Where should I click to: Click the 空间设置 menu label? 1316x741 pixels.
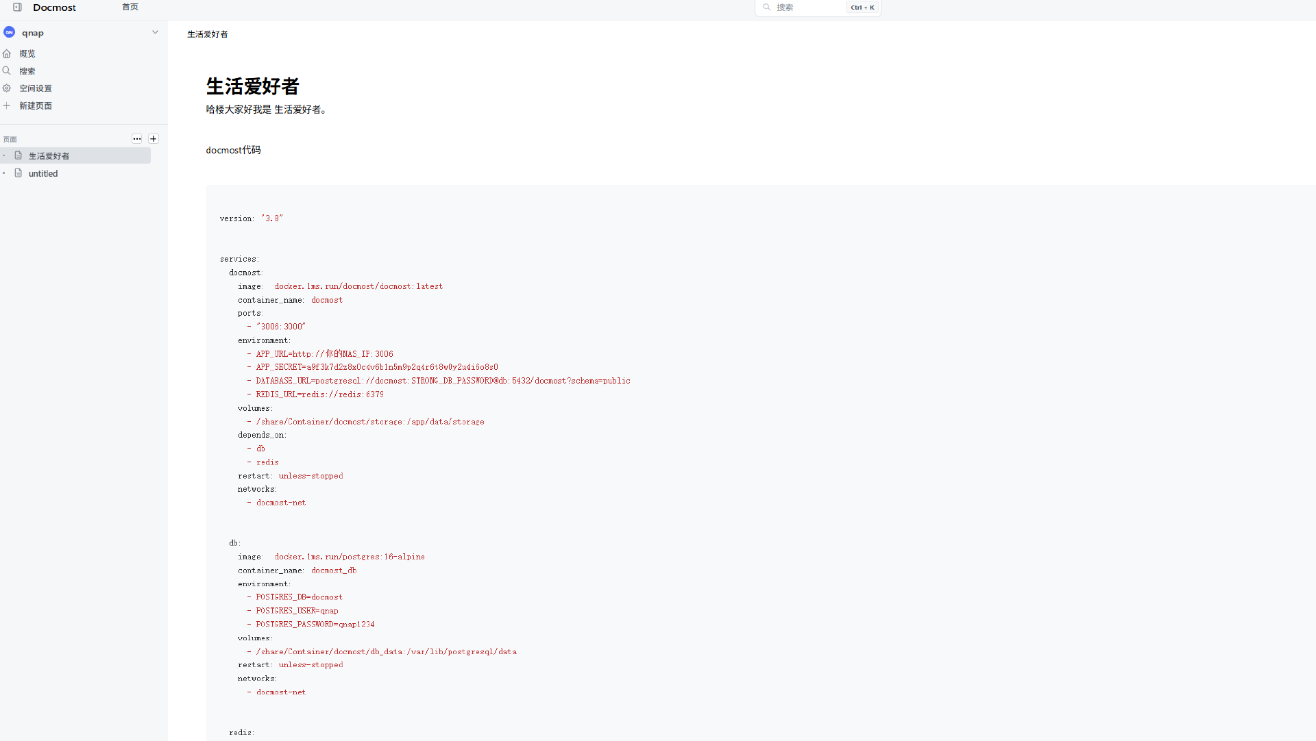pyautogui.click(x=36, y=88)
